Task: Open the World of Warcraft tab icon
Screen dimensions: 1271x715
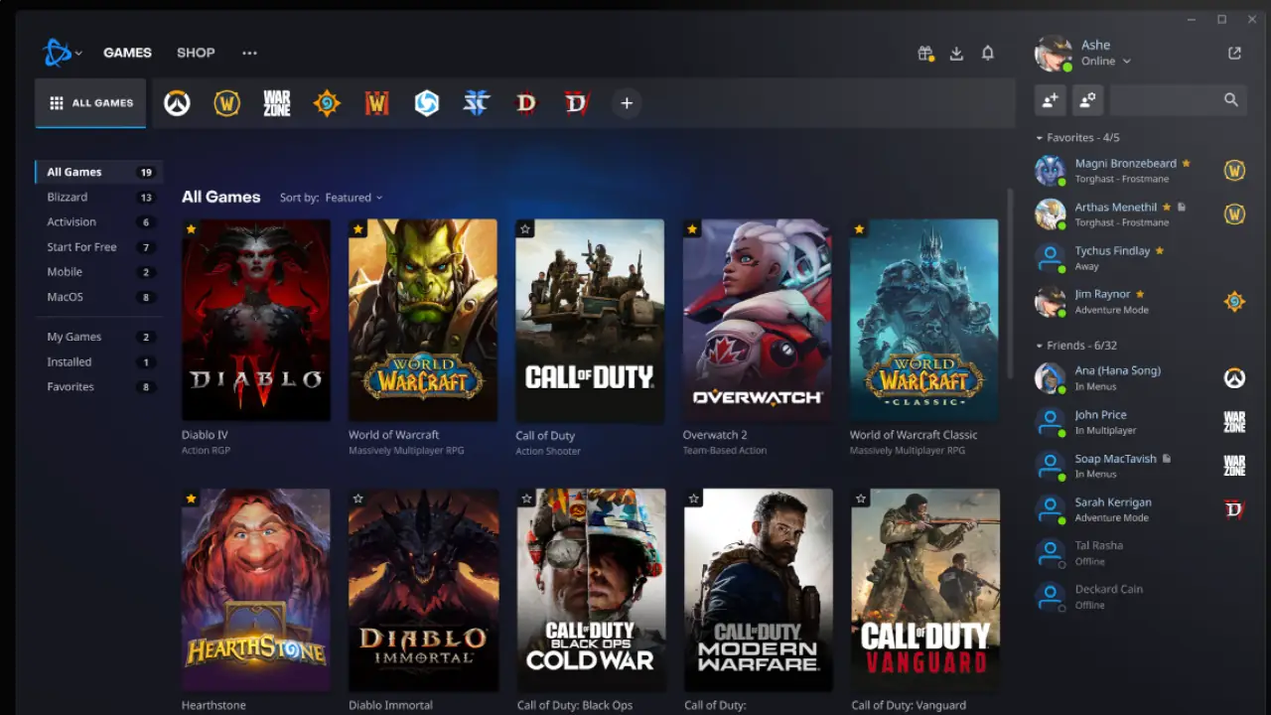Action: tap(227, 103)
